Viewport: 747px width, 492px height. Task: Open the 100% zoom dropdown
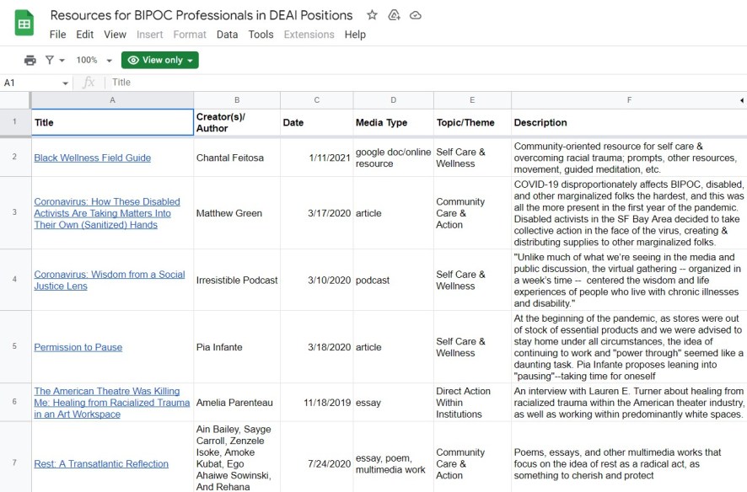[94, 60]
